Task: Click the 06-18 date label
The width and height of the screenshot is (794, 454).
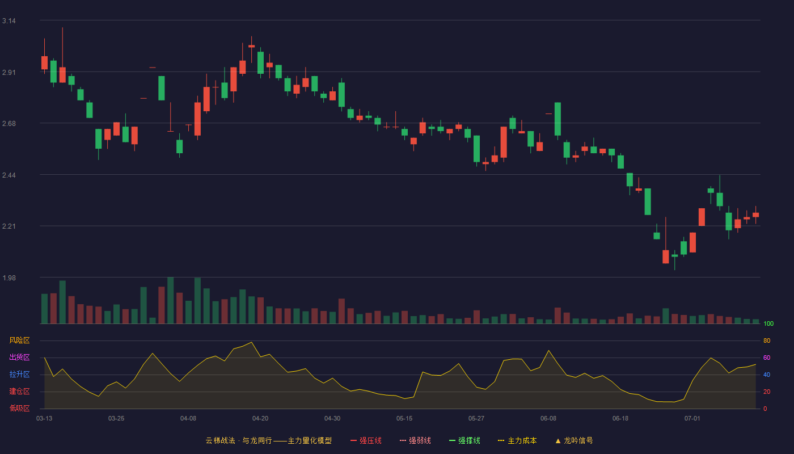Action: pos(620,418)
